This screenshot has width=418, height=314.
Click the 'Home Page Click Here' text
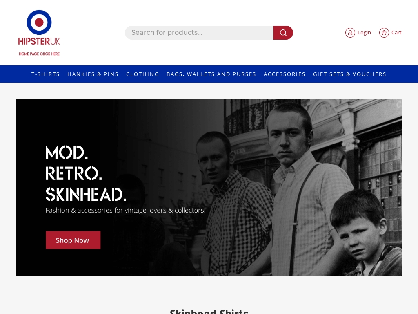point(39,54)
